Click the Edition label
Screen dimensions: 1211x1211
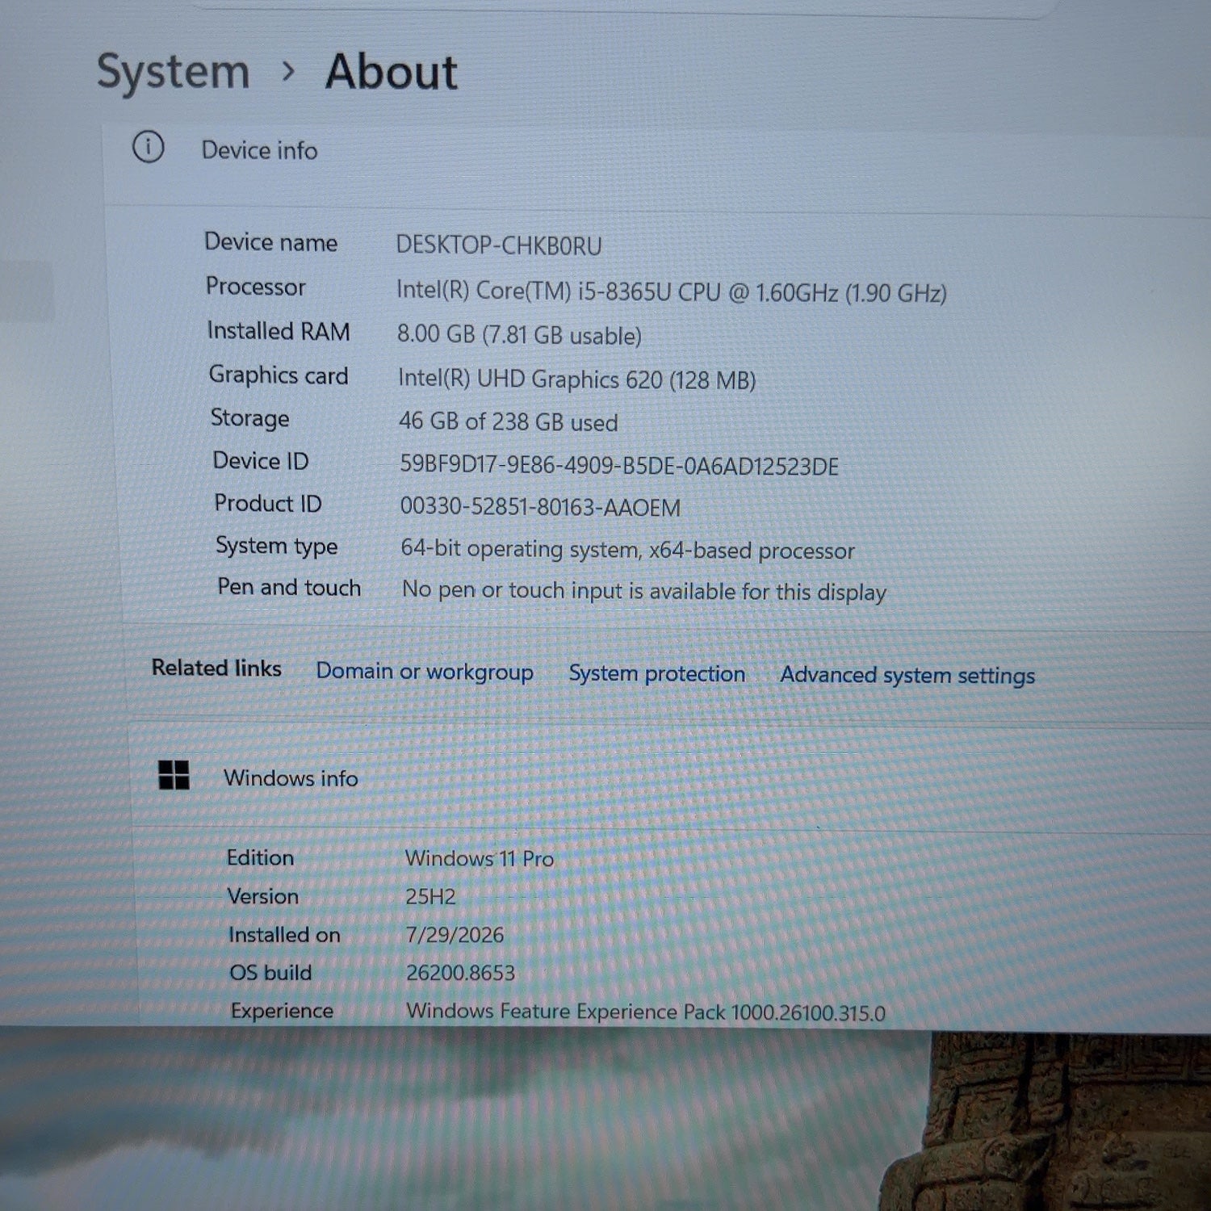click(x=260, y=857)
